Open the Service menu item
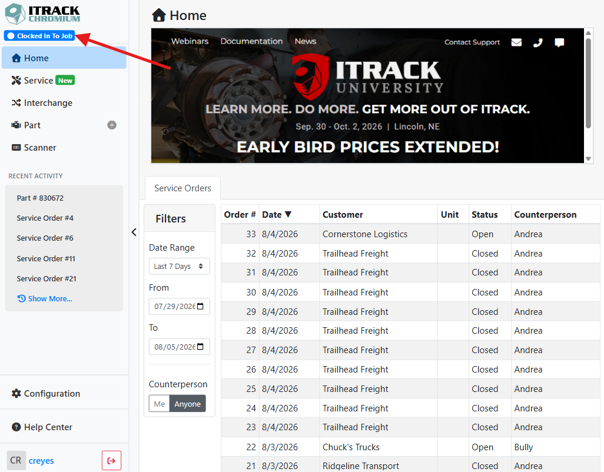 pos(38,81)
